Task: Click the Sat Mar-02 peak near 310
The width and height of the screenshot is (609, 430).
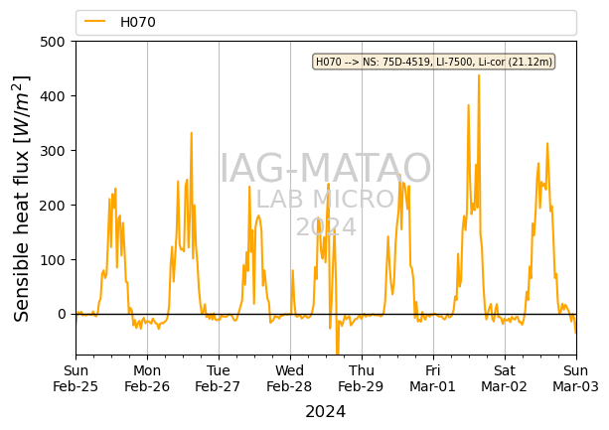Action: pyautogui.click(x=547, y=144)
